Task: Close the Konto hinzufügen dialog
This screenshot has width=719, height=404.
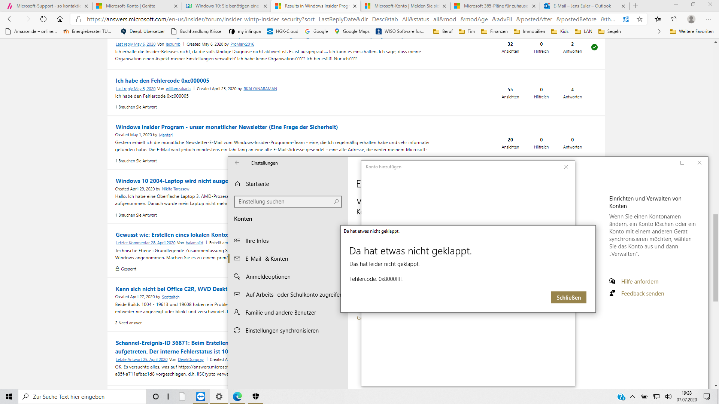Action: pyautogui.click(x=566, y=167)
